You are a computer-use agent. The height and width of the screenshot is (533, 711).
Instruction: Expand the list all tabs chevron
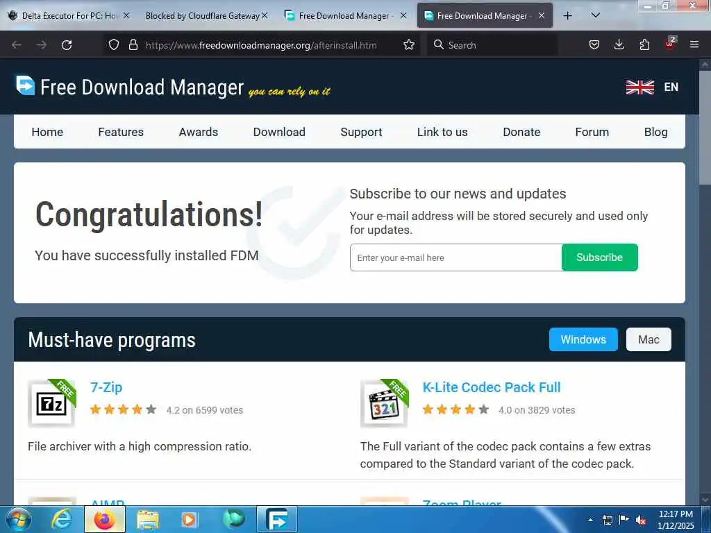tap(596, 15)
